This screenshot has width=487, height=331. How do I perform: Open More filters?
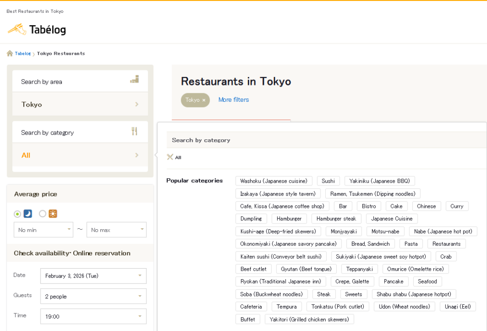[234, 99]
